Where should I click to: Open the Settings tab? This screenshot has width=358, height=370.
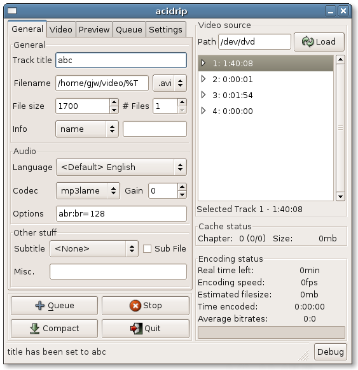point(165,29)
